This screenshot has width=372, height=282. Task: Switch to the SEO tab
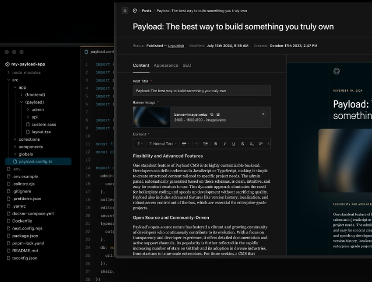pyautogui.click(x=187, y=65)
